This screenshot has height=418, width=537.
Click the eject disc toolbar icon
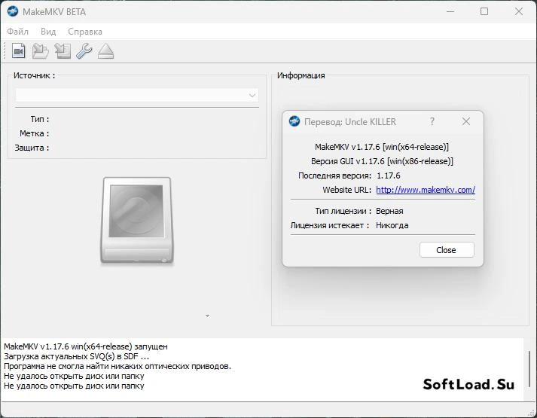click(106, 51)
